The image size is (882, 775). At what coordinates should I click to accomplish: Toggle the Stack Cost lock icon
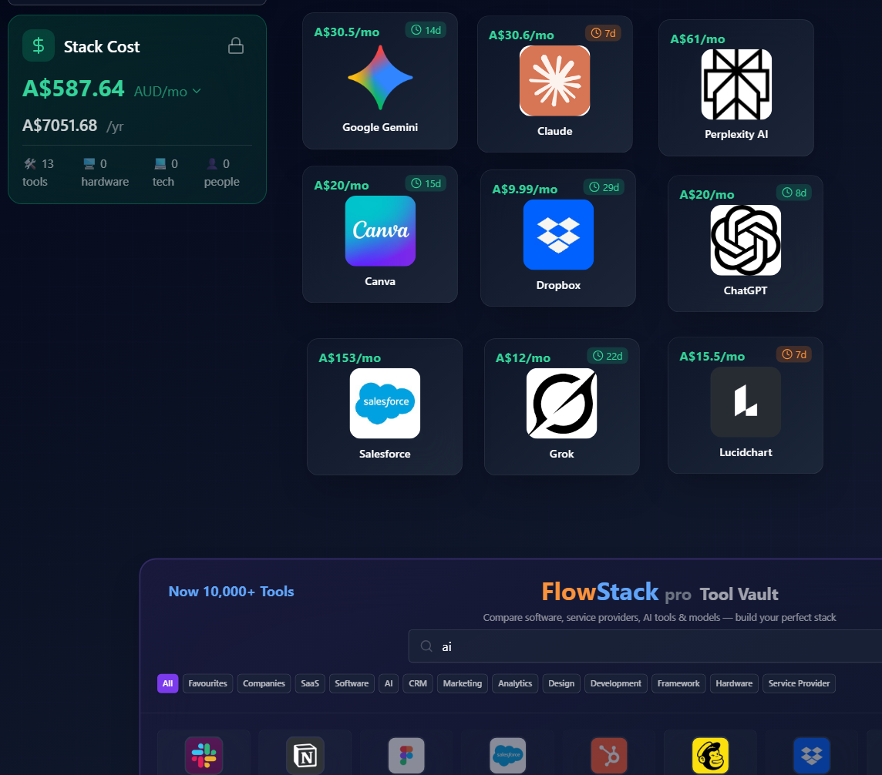click(x=235, y=45)
